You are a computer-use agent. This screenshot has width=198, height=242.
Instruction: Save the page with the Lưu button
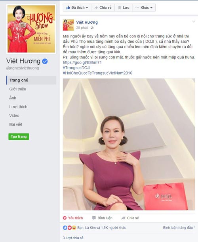pyautogui.click(x=124, y=8)
